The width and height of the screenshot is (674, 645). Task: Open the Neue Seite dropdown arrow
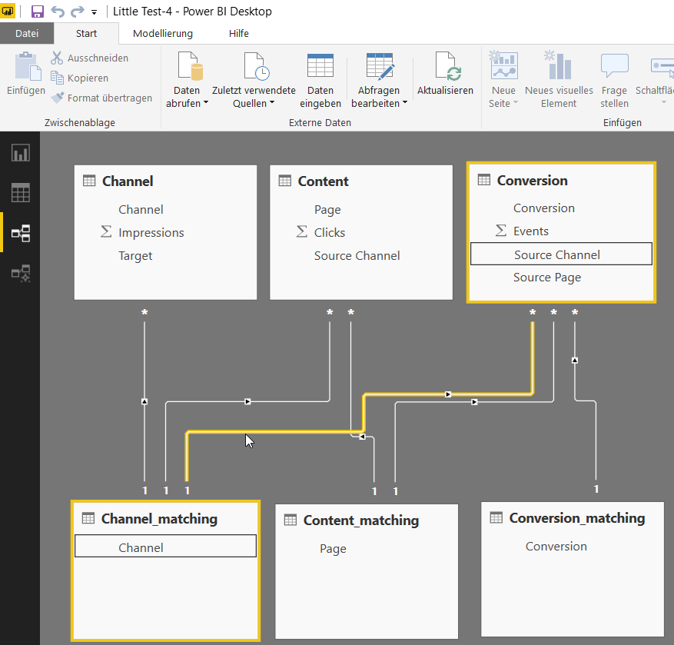[x=516, y=103]
